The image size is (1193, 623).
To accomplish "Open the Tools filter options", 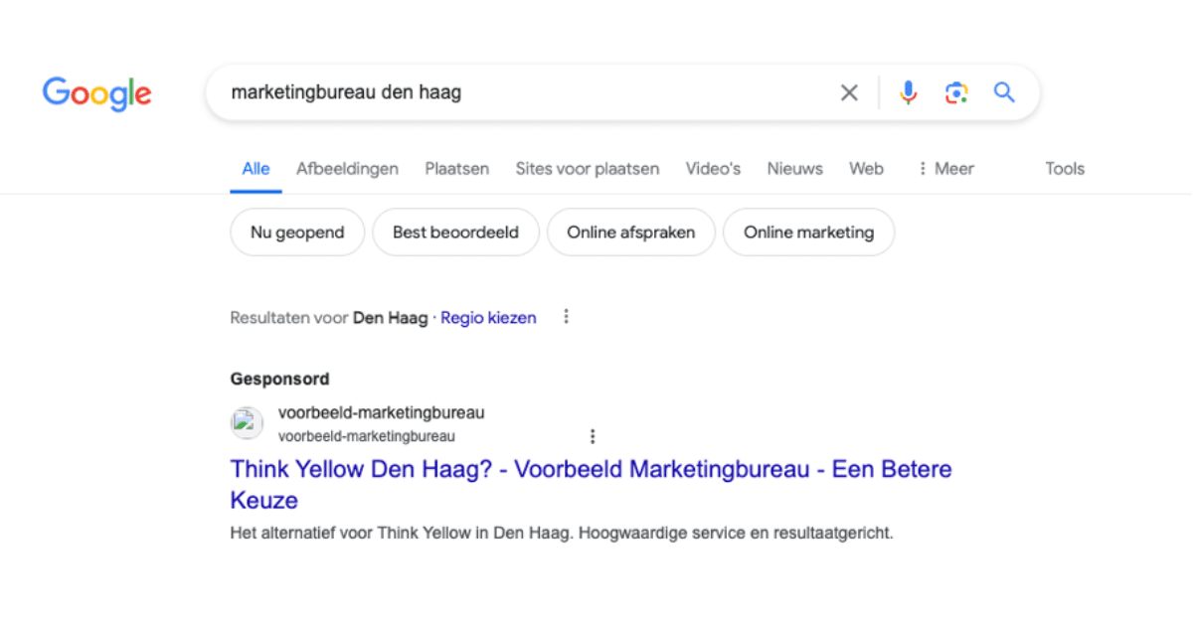I will (1064, 169).
